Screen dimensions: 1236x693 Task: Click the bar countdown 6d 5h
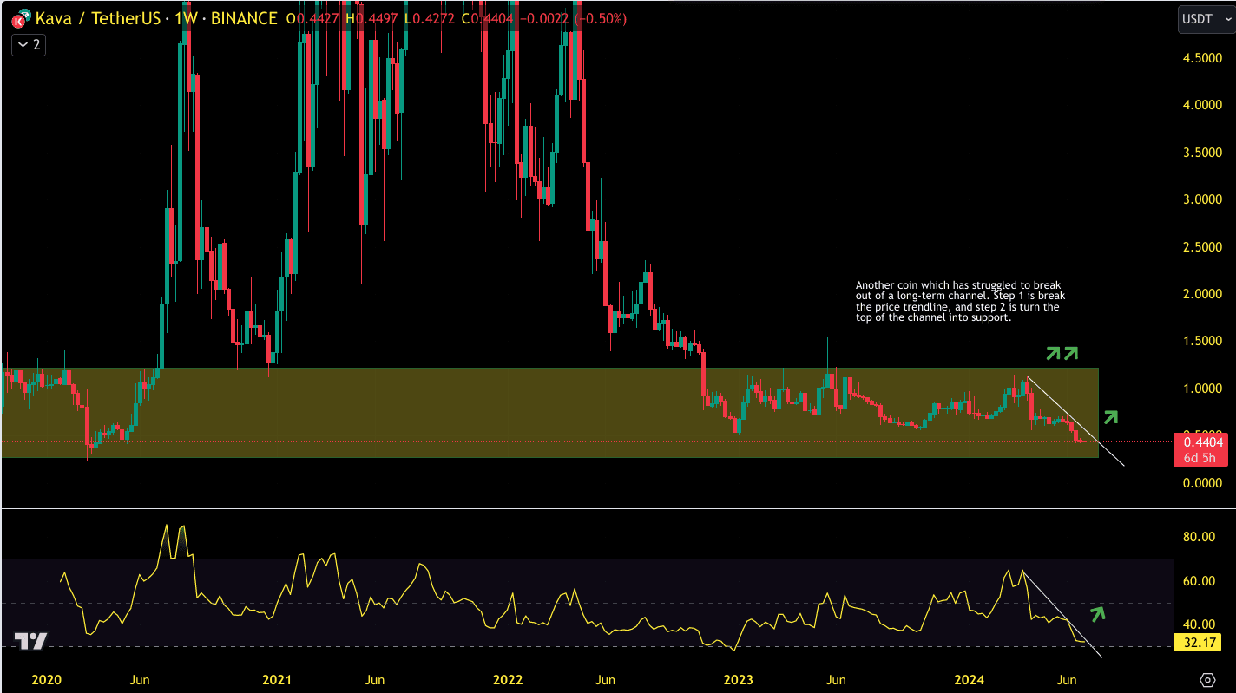click(1201, 458)
